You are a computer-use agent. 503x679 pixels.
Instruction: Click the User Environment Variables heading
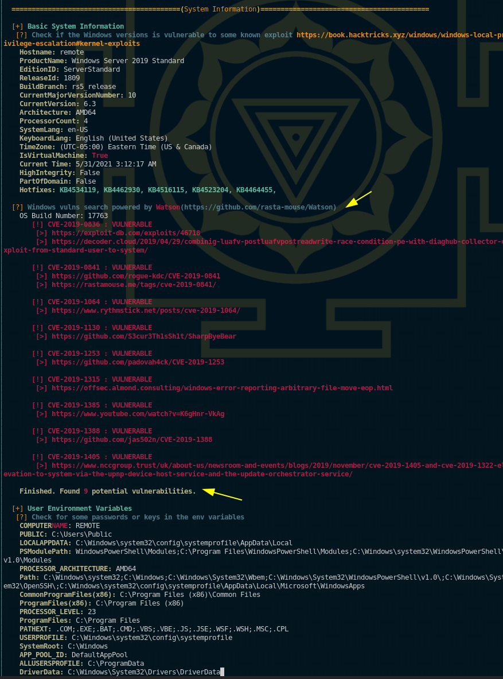(x=80, y=509)
